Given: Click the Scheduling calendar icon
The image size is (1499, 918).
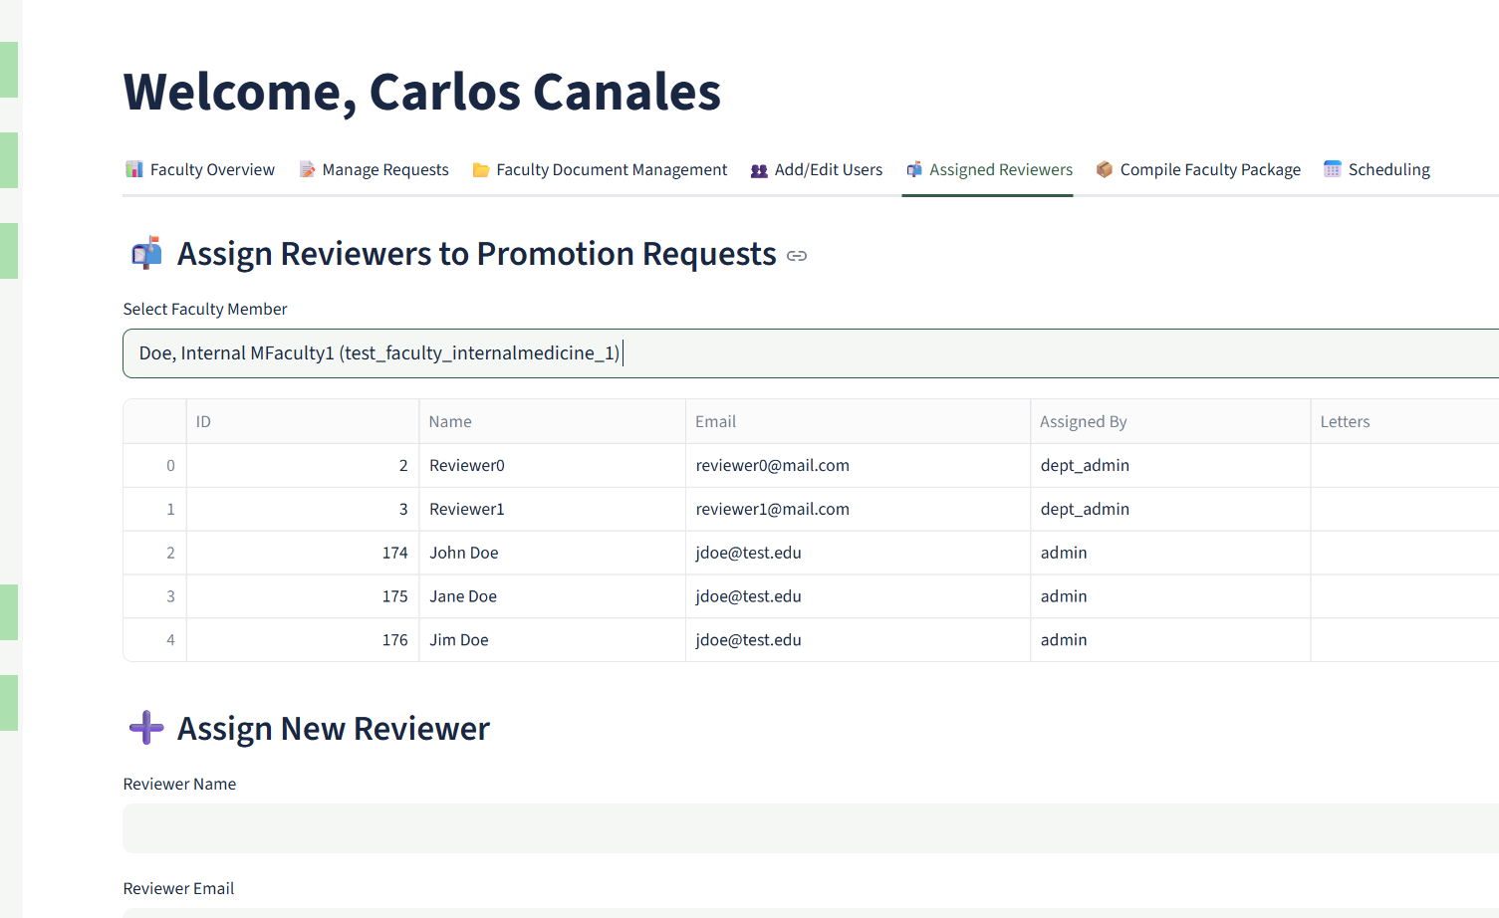Looking at the screenshot, I should 1332,169.
